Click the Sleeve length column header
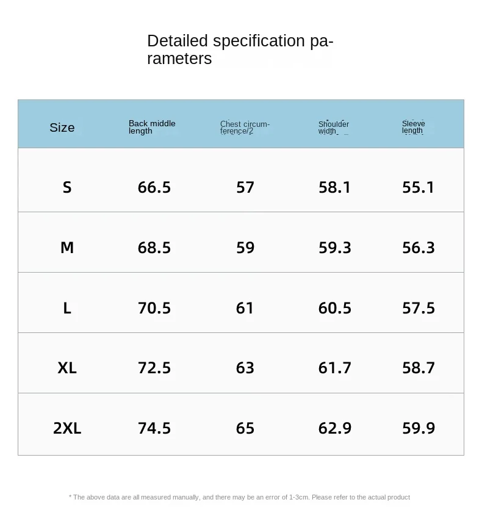The width and height of the screenshot is (482, 530). [x=414, y=127]
